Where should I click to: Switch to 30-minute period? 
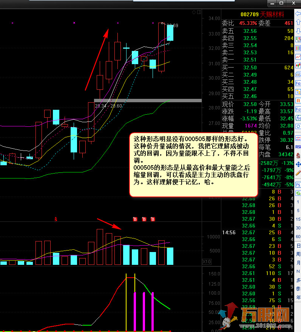click(x=298, y=228)
